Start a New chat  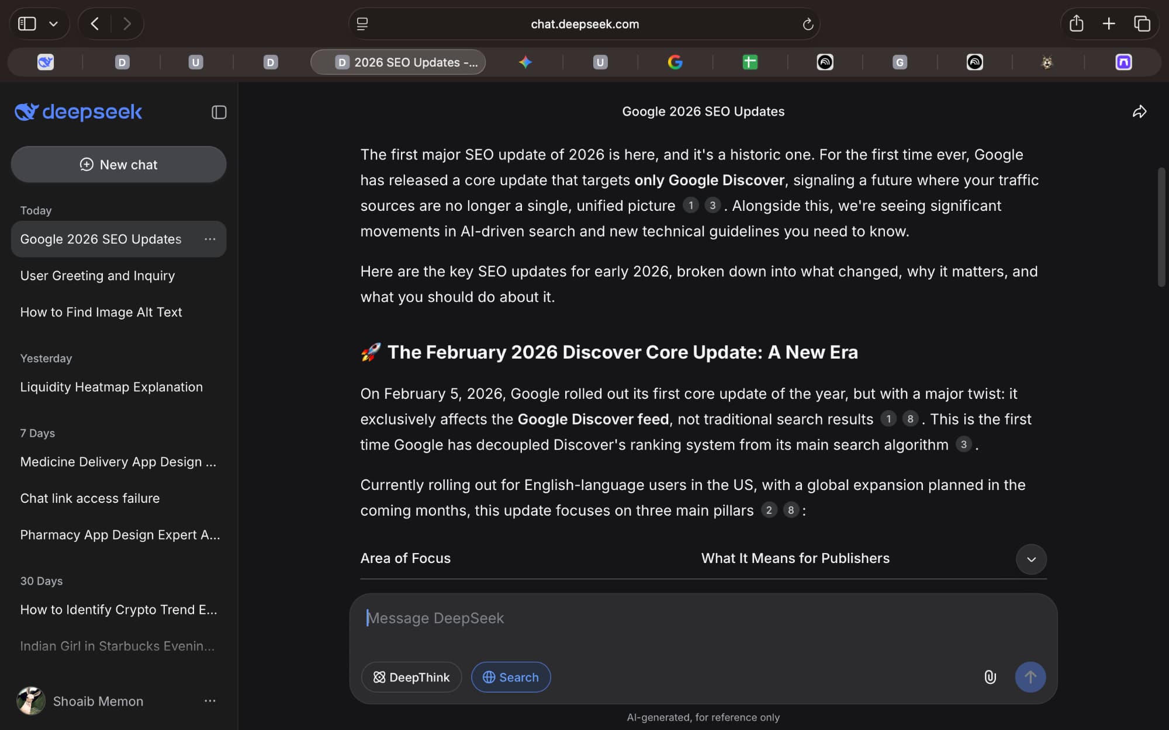pos(119,165)
